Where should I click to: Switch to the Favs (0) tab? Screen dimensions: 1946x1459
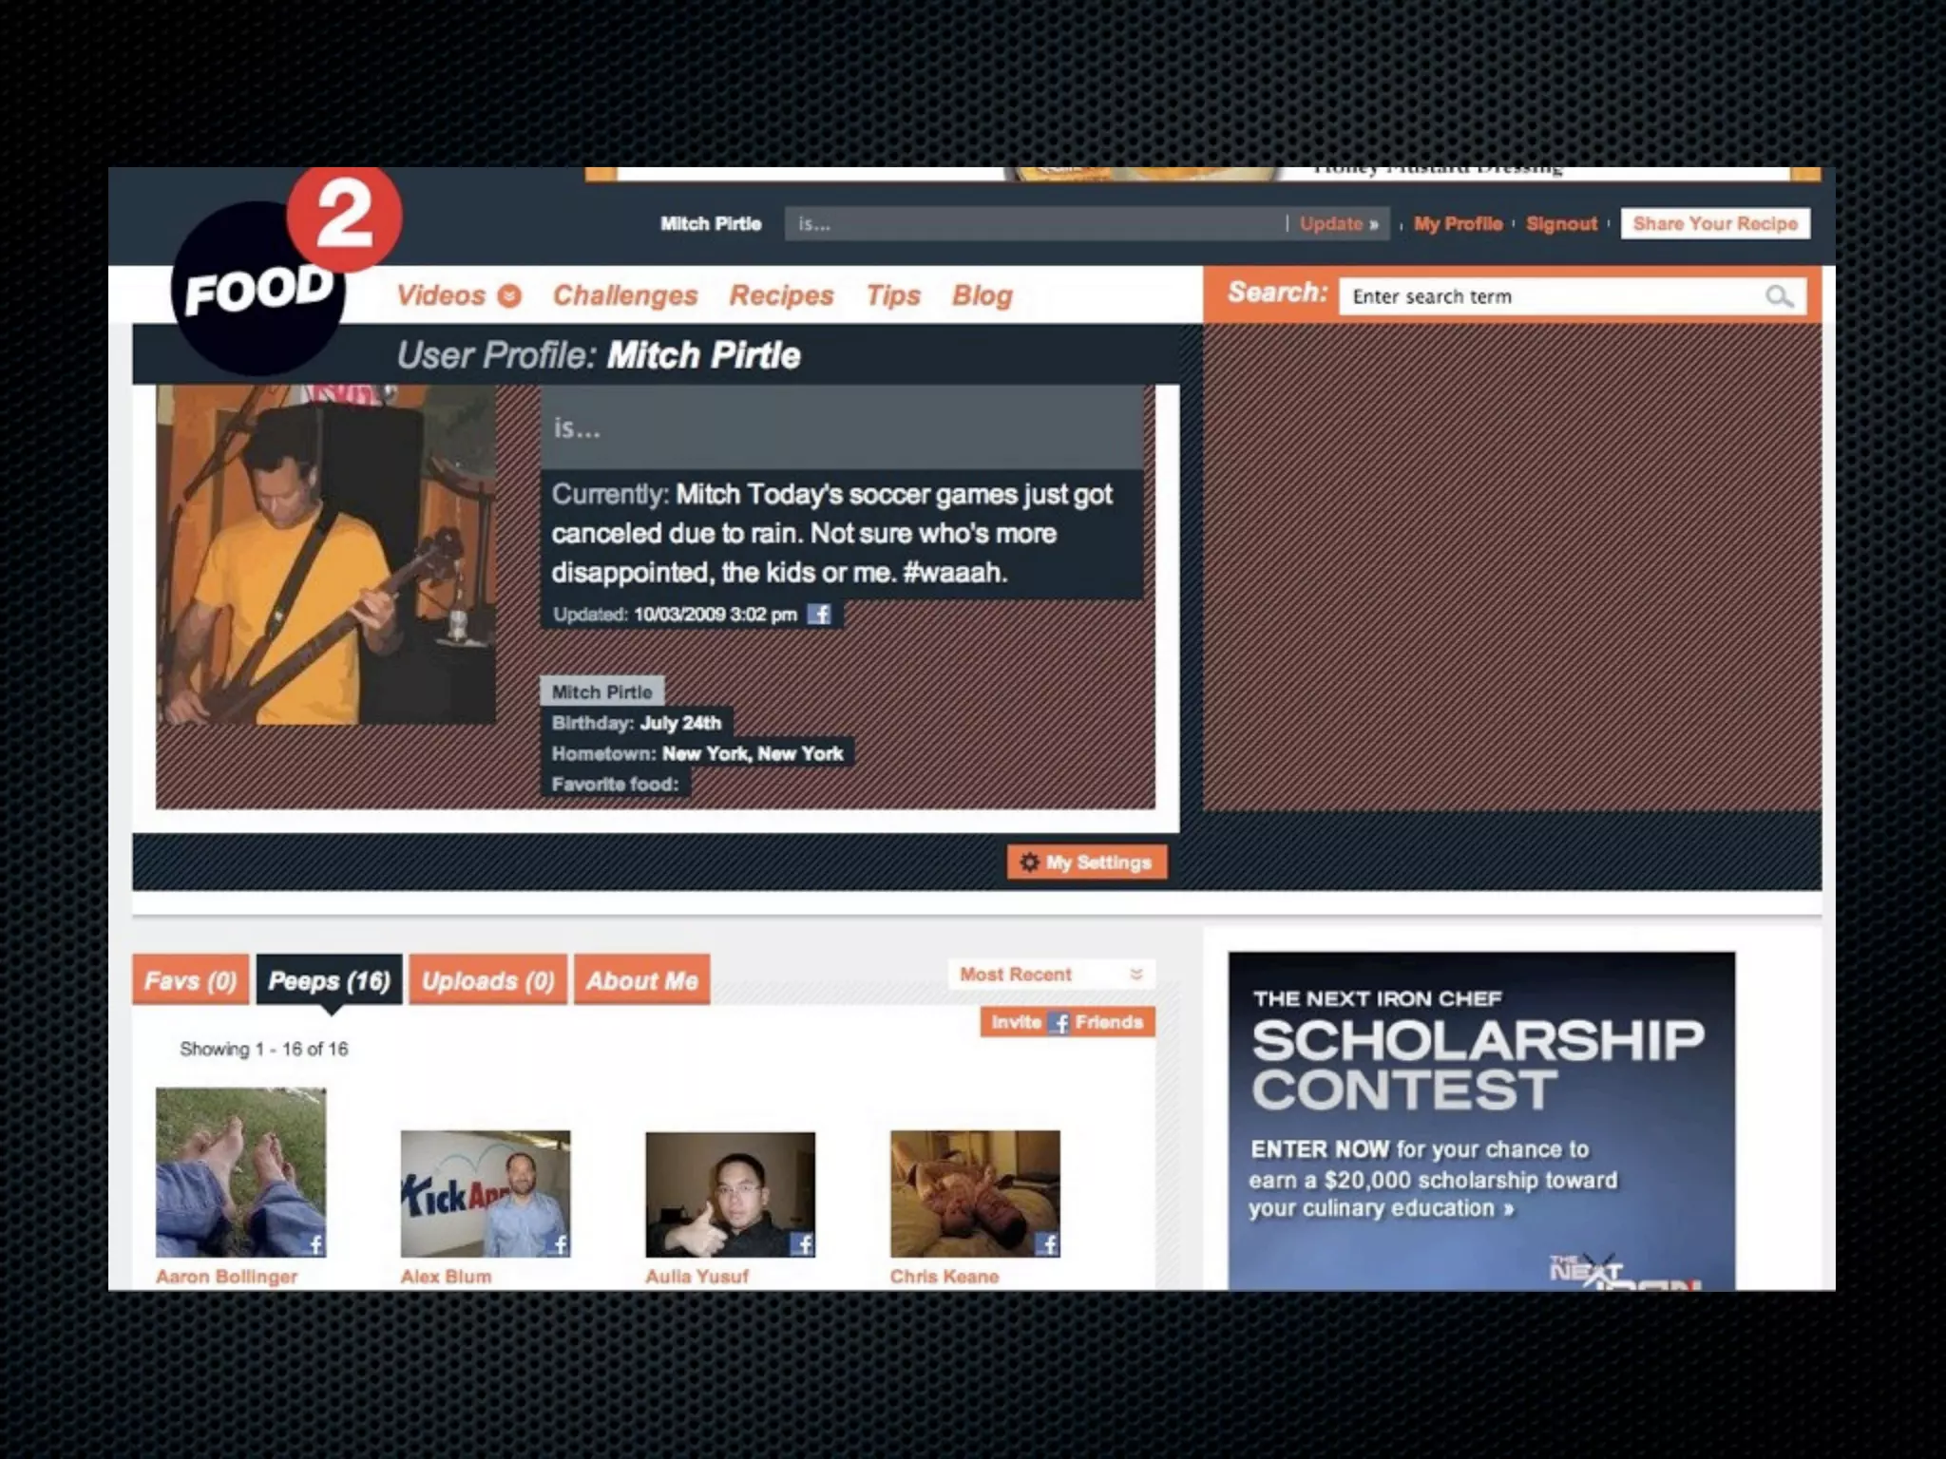tap(191, 980)
